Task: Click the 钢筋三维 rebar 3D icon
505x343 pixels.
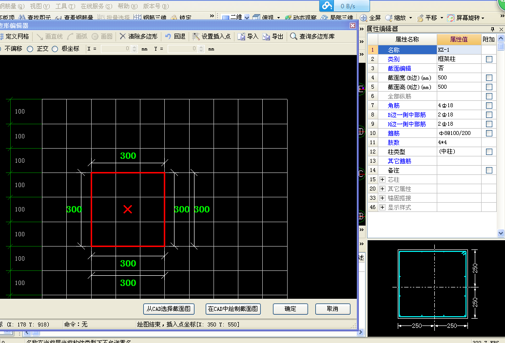Action: (137, 18)
